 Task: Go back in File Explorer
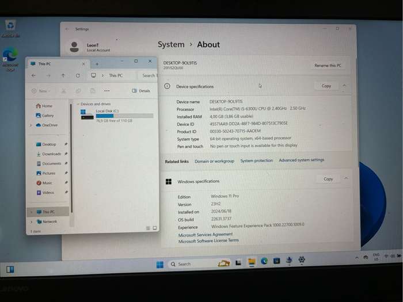pyautogui.click(x=33, y=75)
